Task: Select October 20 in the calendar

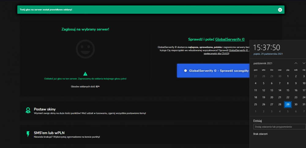Action: [272, 97]
